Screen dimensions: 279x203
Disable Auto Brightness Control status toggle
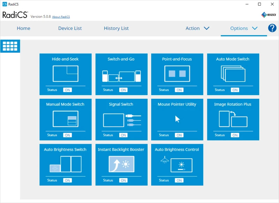pyautogui.click(x=179, y=180)
